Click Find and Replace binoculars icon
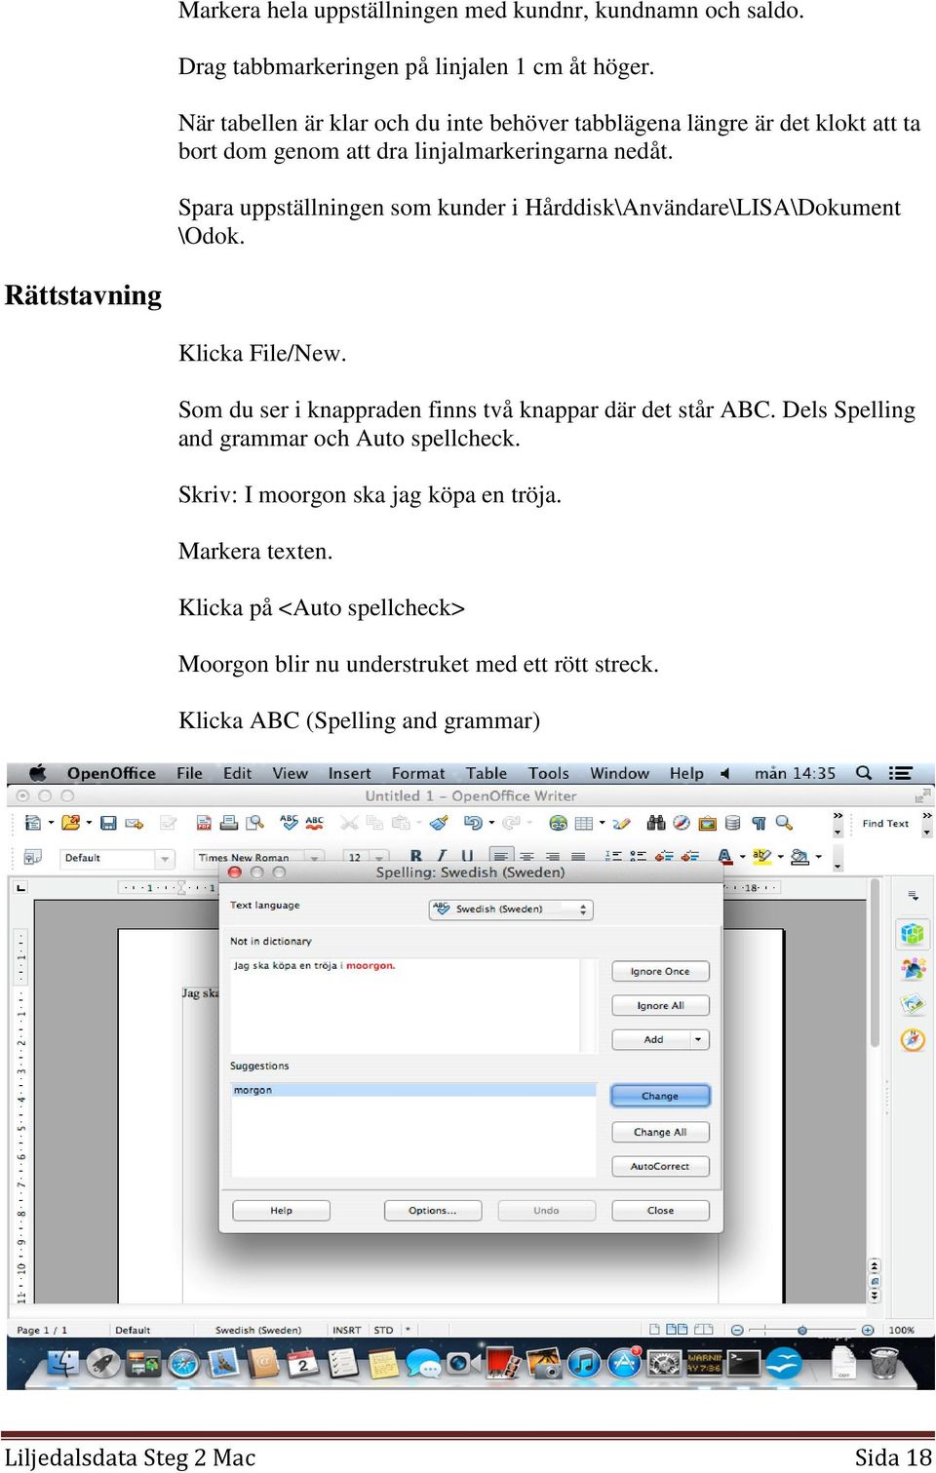This screenshot has width=936, height=1473. tap(656, 823)
